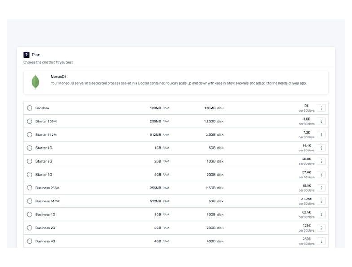Click info icon for Business 256M
Screen dimensions: 352x267
pyautogui.click(x=321, y=188)
